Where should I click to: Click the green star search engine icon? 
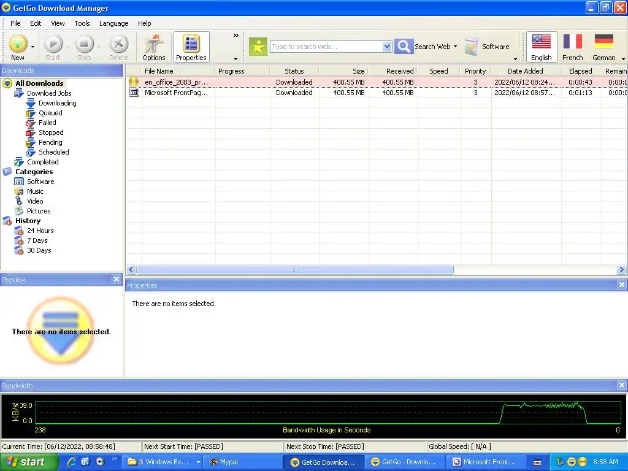(258, 47)
